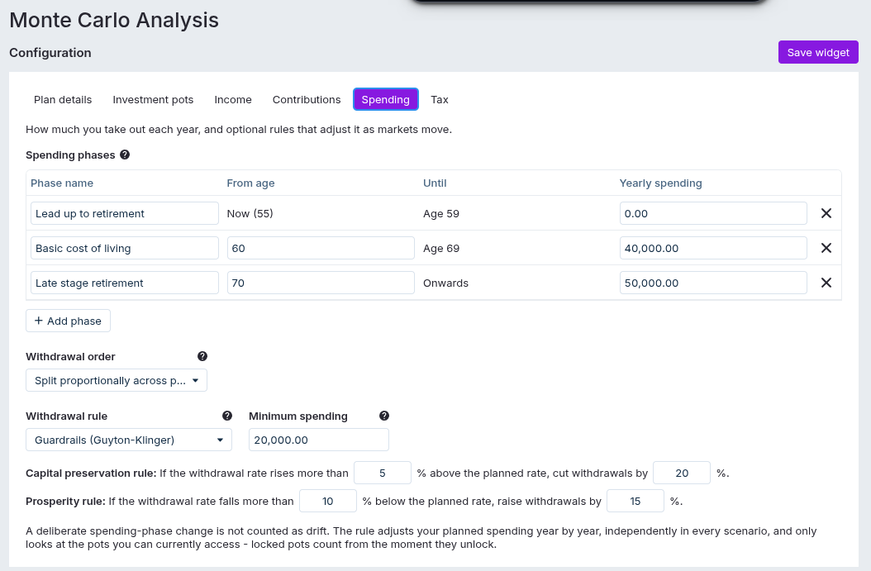The width and height of the screenshot is (871, 571).
Task: Open the Withdrawal order dropdown
Action: 117,380
